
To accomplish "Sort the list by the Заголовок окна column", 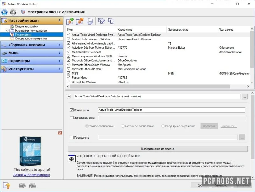I will (x=192, y=30).
